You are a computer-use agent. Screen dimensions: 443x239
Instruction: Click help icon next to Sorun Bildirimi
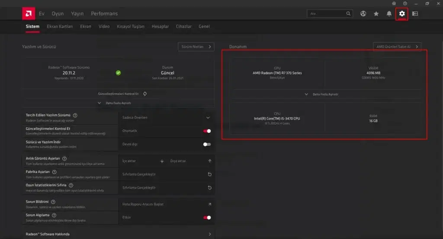coord(53,202)
